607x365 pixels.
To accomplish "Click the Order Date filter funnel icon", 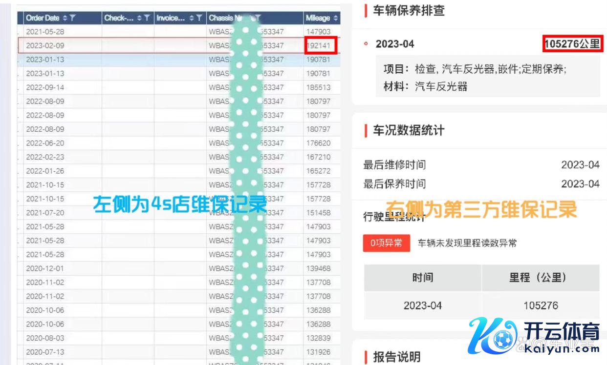I will 72,18.
